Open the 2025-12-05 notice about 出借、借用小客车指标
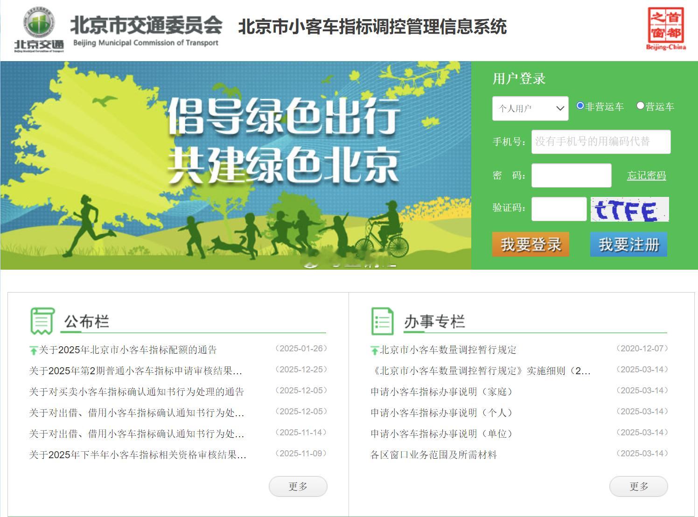Viewport: 698px width, 517px height. [137, 413]
